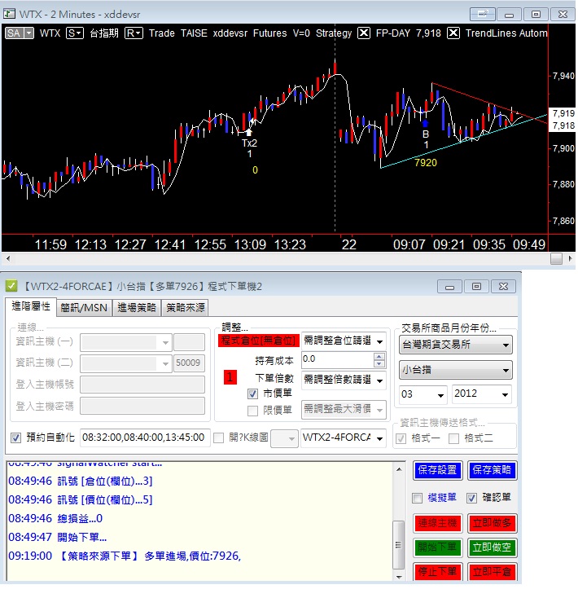
Task: Click the 保存策略 button
Action: [492, 470]
